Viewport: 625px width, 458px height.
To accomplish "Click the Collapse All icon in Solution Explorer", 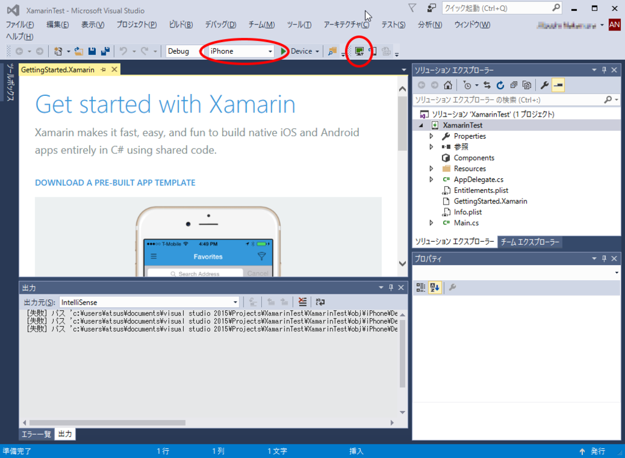I will (513, 85).
